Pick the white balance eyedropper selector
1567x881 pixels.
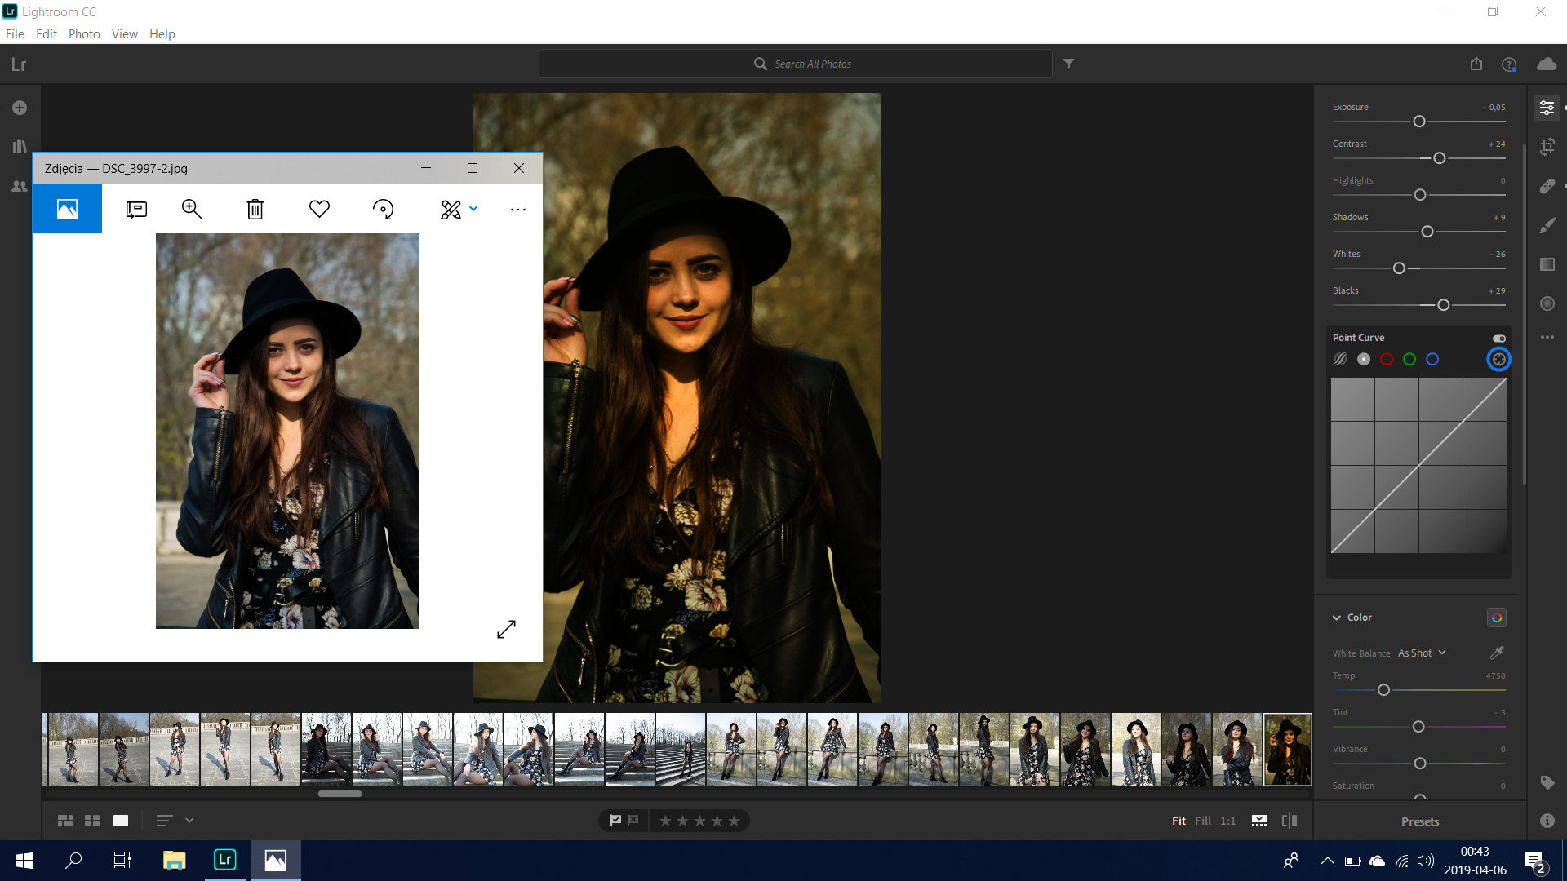coord(1497,653)
